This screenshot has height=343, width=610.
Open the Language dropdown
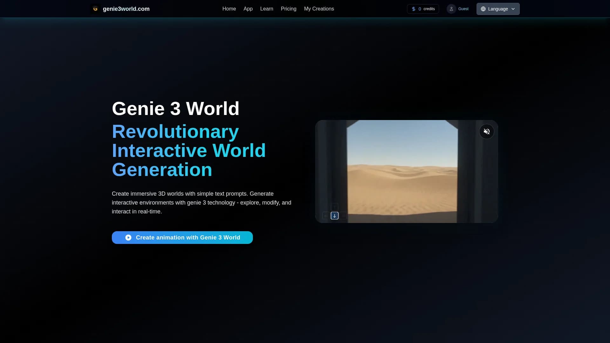click(498, 9)
